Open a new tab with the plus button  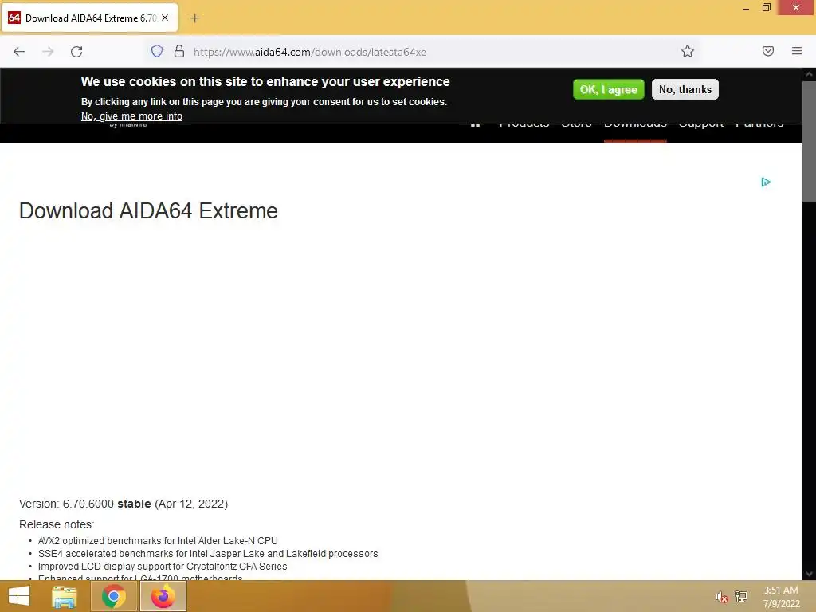click(194, 18)
